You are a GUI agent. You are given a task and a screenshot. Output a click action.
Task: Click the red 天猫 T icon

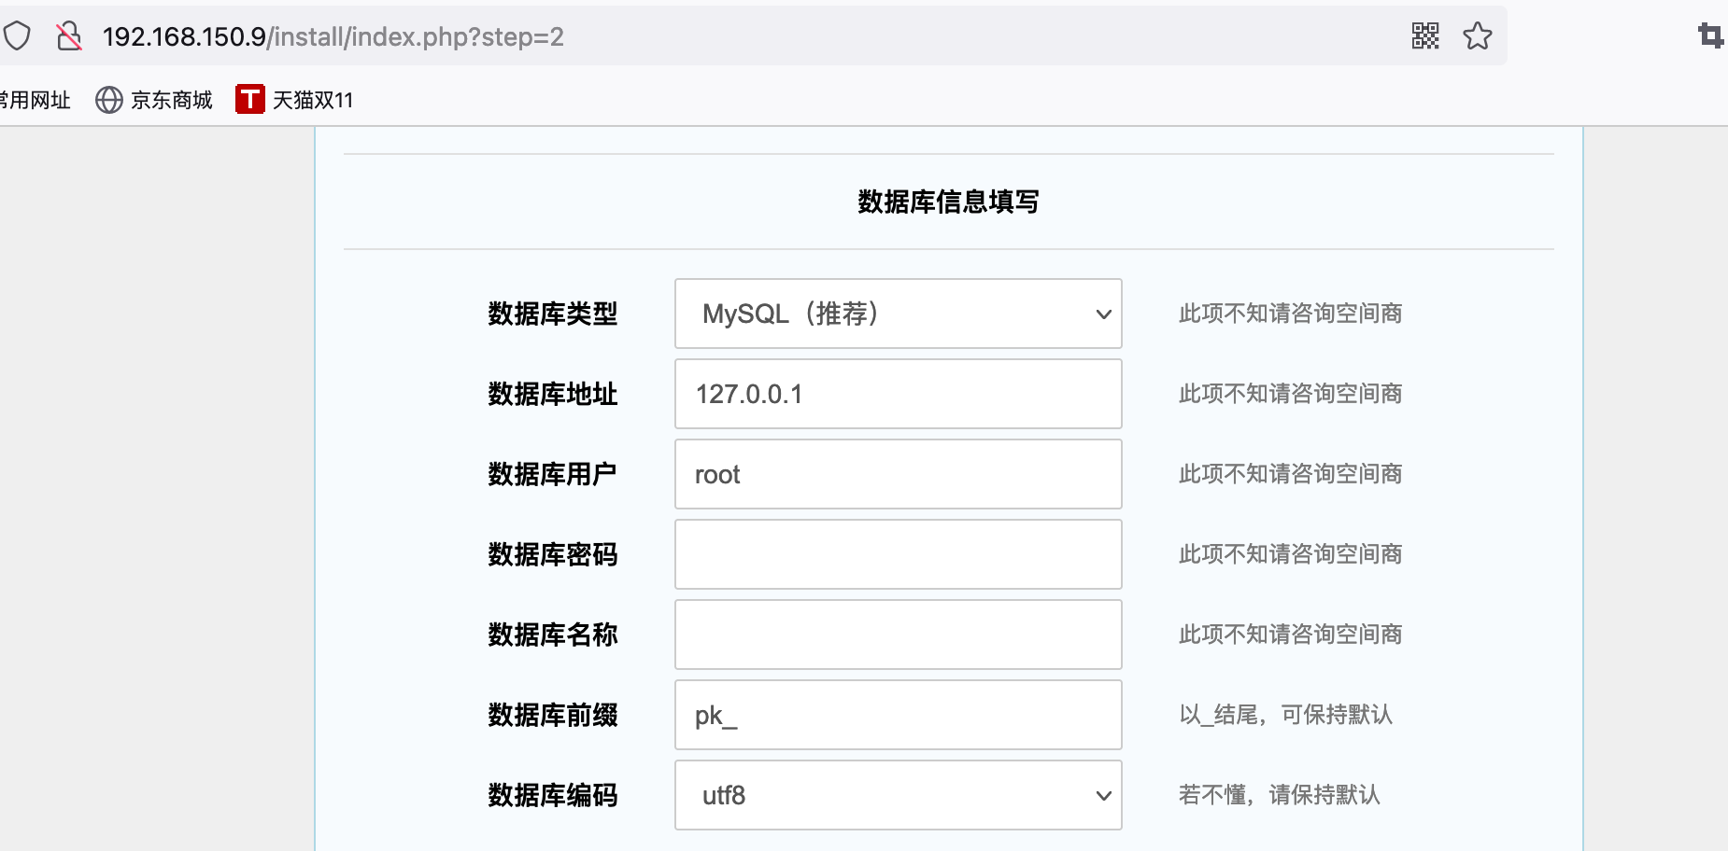coord(249,99)
